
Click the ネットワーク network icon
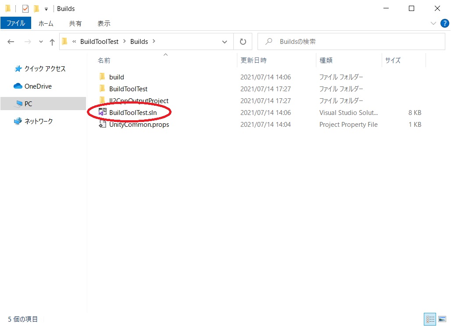coord(18,121)
